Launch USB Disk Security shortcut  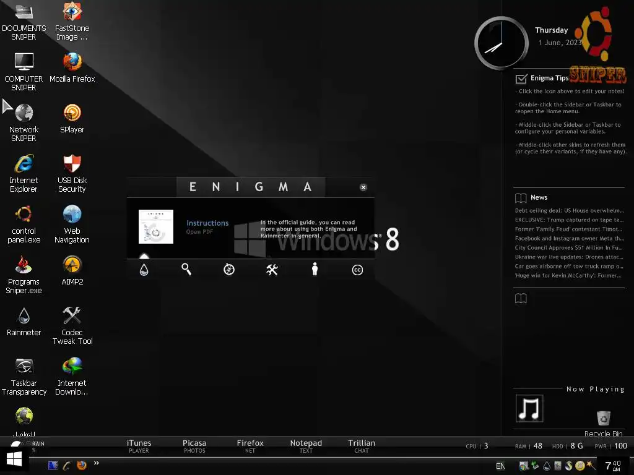pos(72,174)
